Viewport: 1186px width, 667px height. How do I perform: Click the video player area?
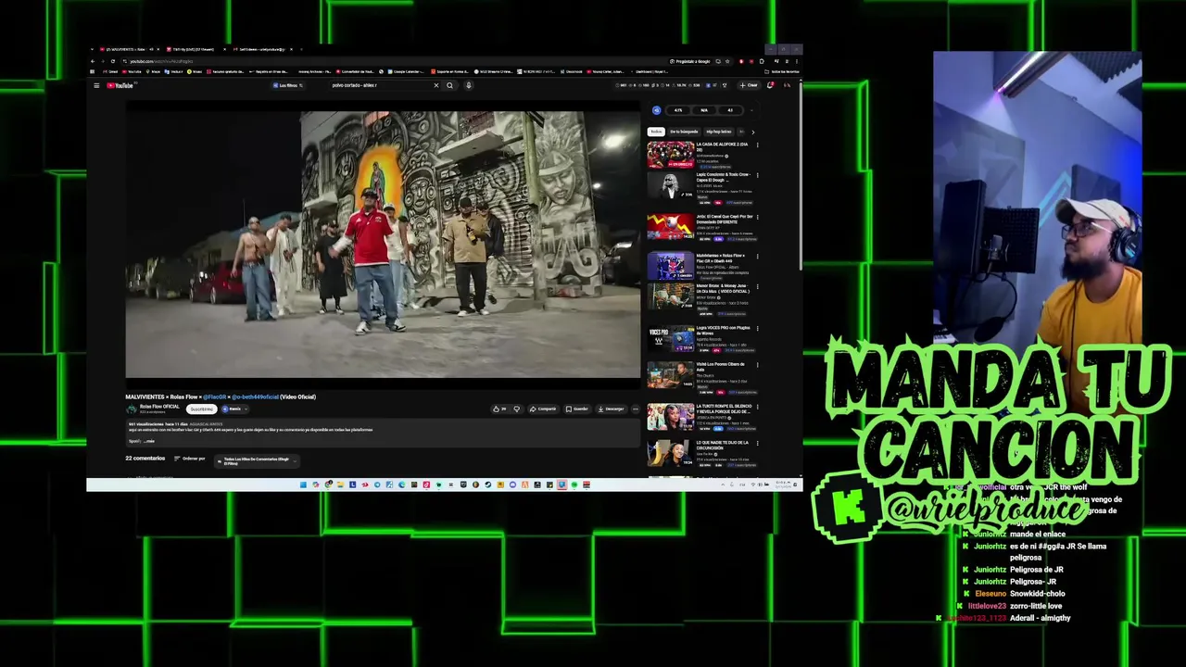(x=383, y=245)
